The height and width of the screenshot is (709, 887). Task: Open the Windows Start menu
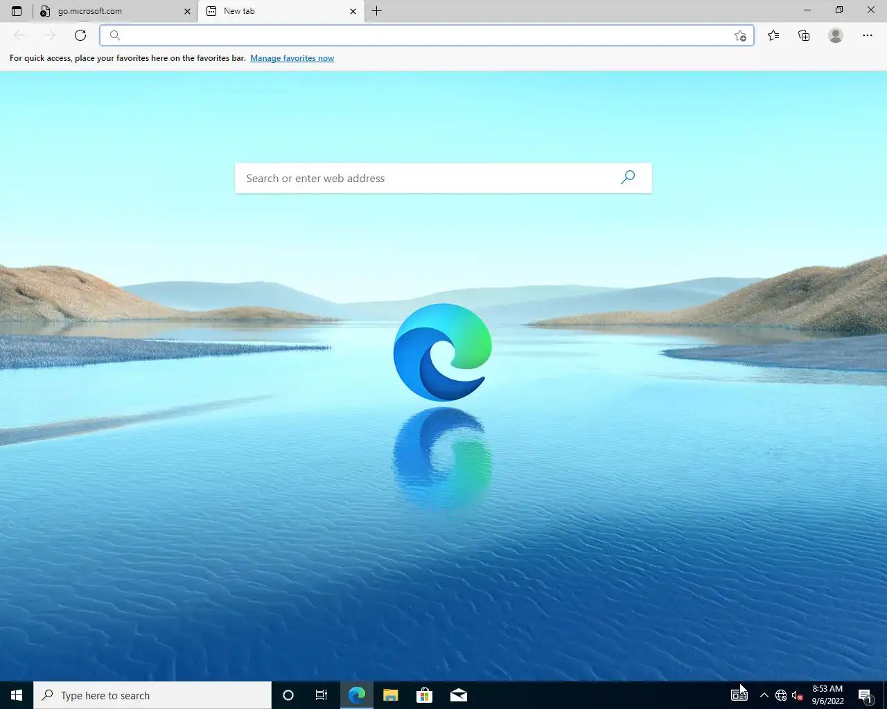point(17,695)
